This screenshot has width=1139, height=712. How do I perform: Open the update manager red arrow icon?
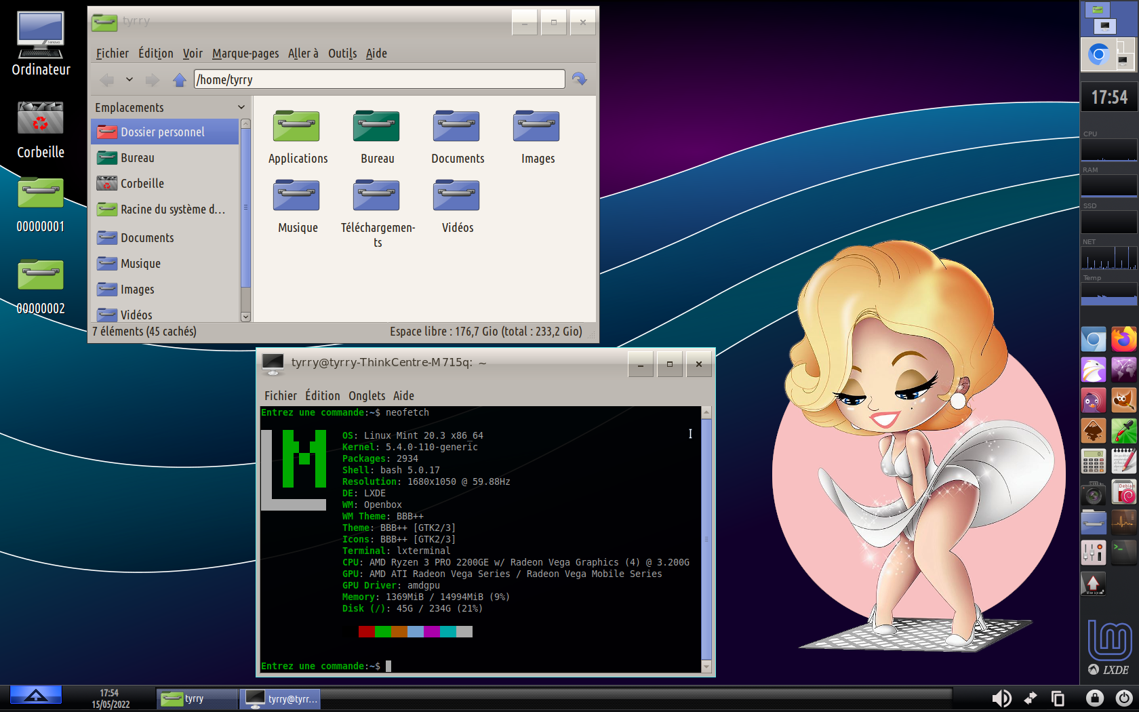(x=1094, y=584)
